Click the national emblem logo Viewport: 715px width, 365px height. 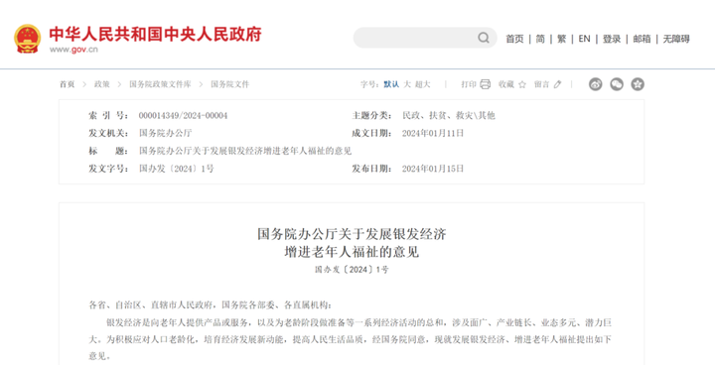(28, 39)
